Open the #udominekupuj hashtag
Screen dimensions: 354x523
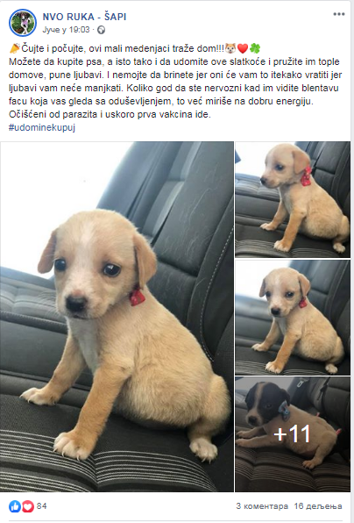[x=42, y=127]
